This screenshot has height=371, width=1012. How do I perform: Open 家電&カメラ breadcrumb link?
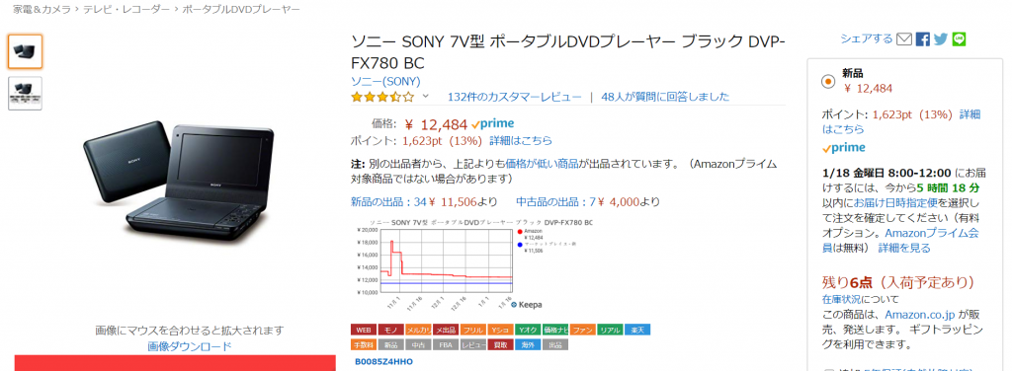pyautogui.click(x=42, y=10)
